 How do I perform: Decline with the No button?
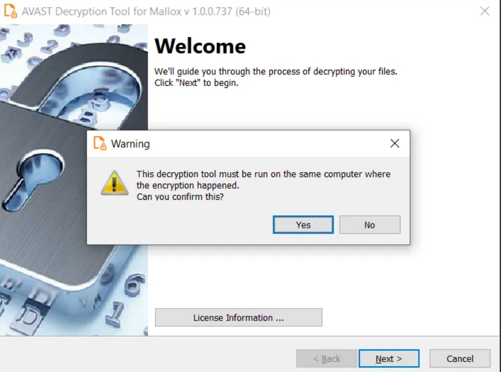370,225
